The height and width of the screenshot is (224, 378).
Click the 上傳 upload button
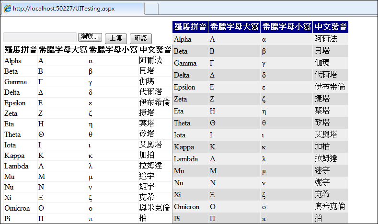coord(116,38)
